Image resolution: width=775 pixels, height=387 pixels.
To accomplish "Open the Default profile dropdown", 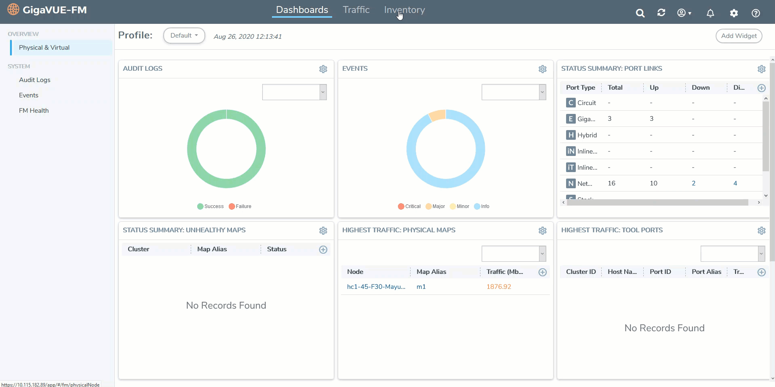I will click(x=184, y=36).
